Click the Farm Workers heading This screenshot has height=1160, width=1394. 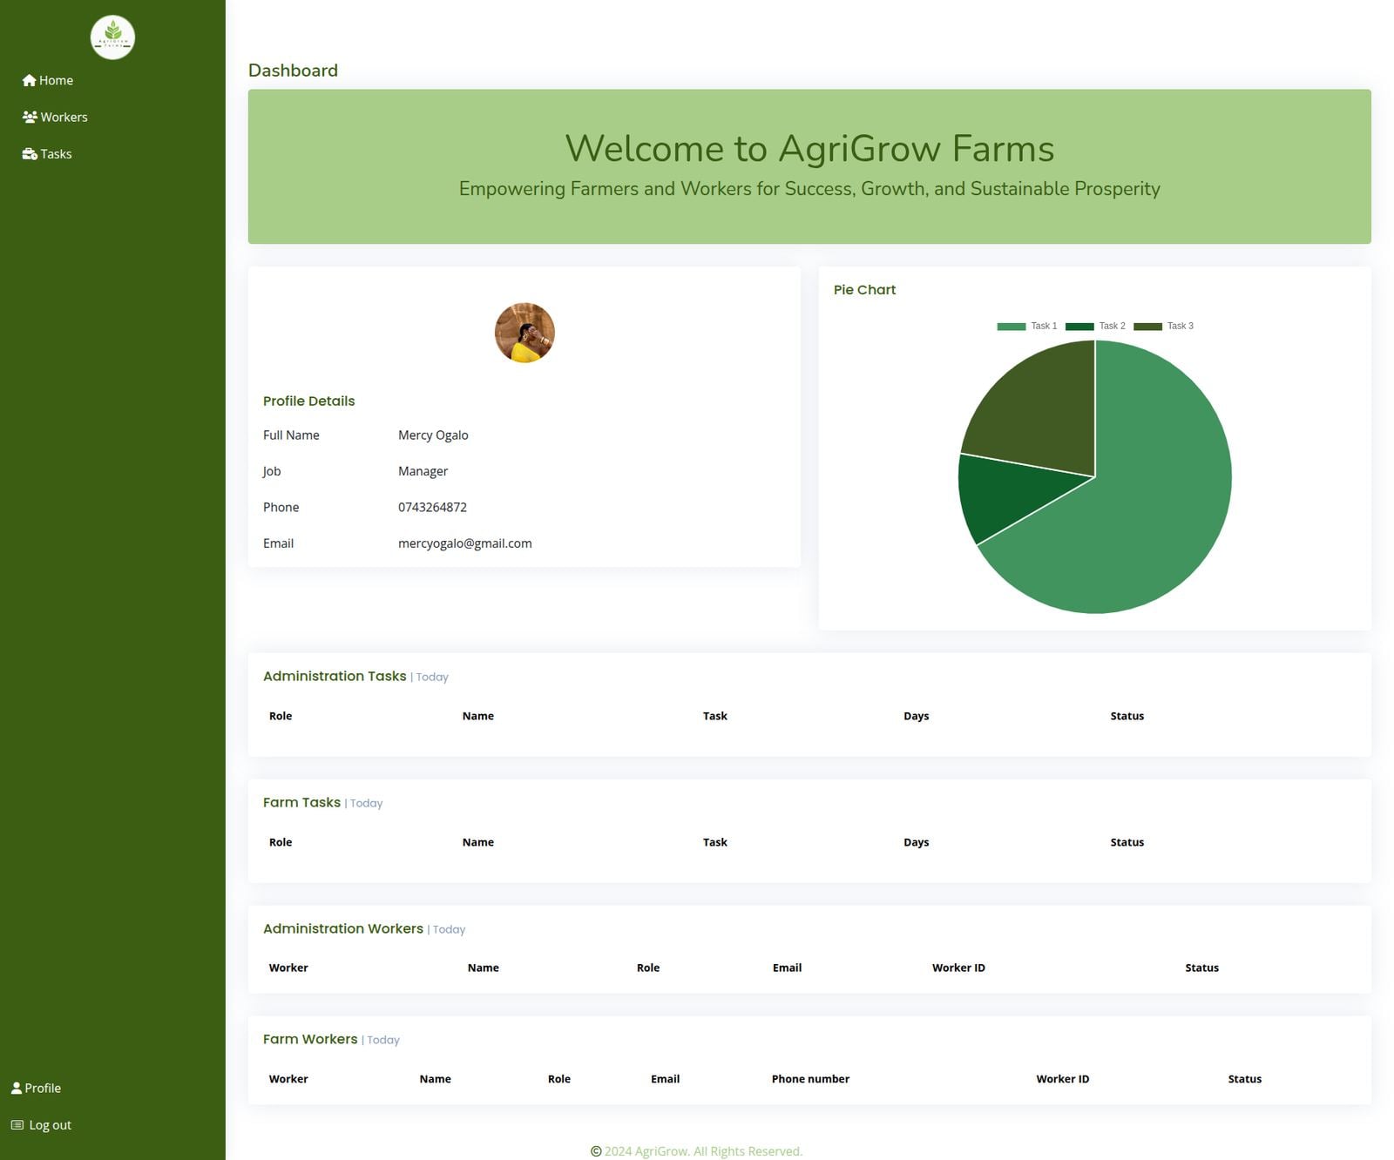tap(310, 1040)
